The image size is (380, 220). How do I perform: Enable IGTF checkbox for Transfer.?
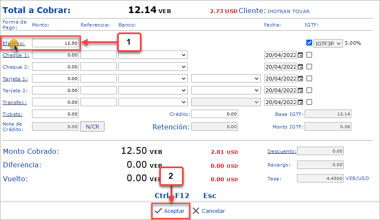[309, 102]
